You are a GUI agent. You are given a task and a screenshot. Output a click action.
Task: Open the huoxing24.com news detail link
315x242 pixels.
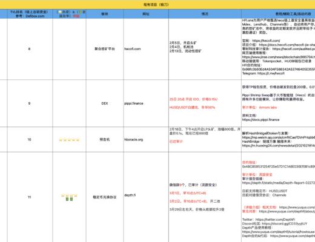pyautogui.click(x=279, y=145)
